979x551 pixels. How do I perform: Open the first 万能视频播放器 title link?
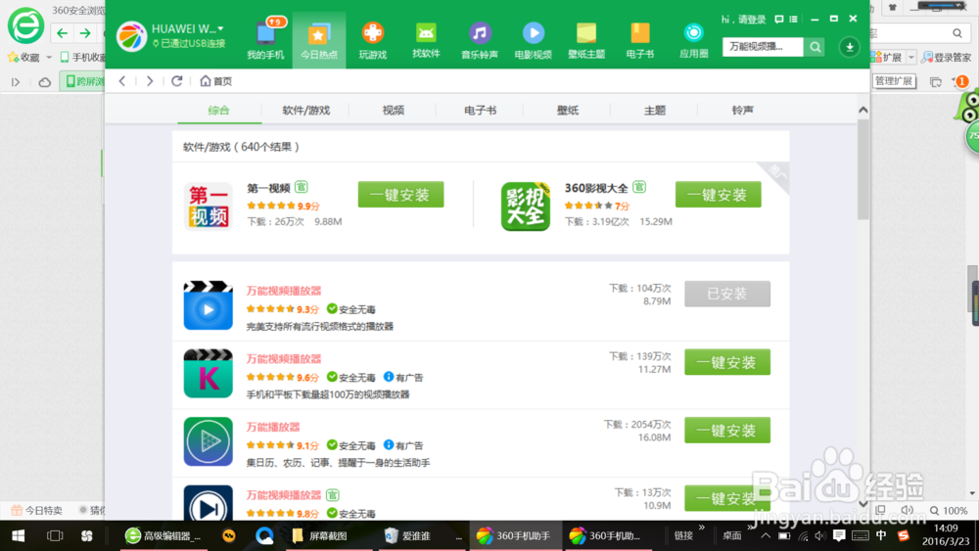284,291
